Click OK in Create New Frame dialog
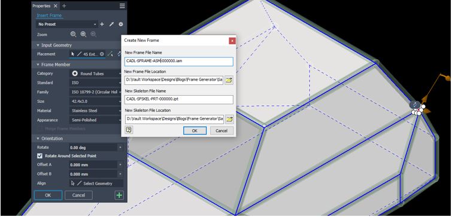Image resolution: width=452 pixels, height=217 pixels. [195, 131]
